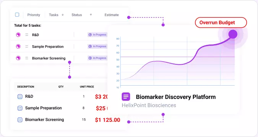Click quantity 1 in R&D invoice line
The height and width of the screenshot is (137, 258).
click(84, 96)
